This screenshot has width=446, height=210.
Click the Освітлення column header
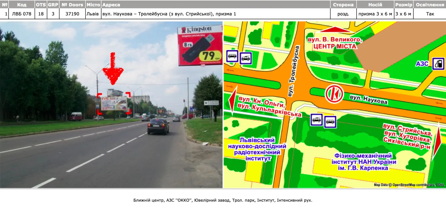pos(430,5)
